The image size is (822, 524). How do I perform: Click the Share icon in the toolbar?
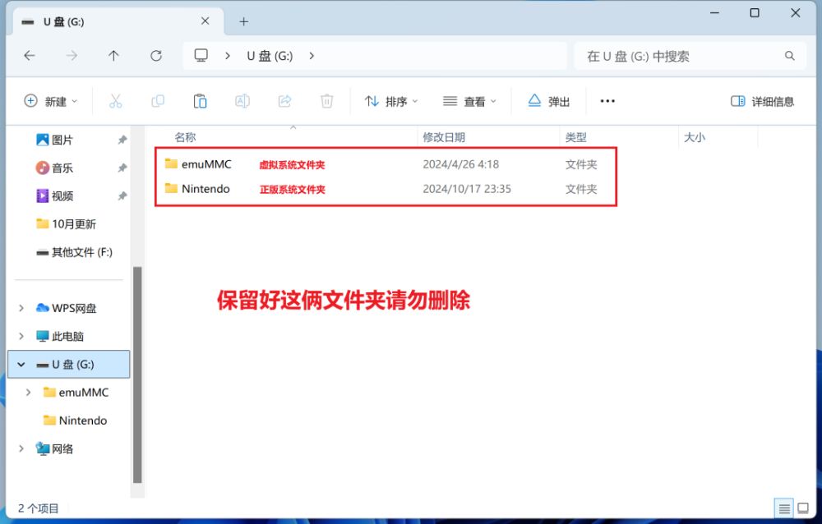click(284, 100)
